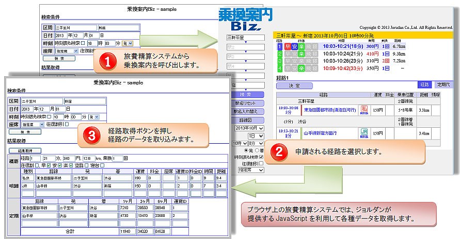This screenshot has width=460, height=239.
Task: Select route number 4 badge in results
Action: (280, 69)
